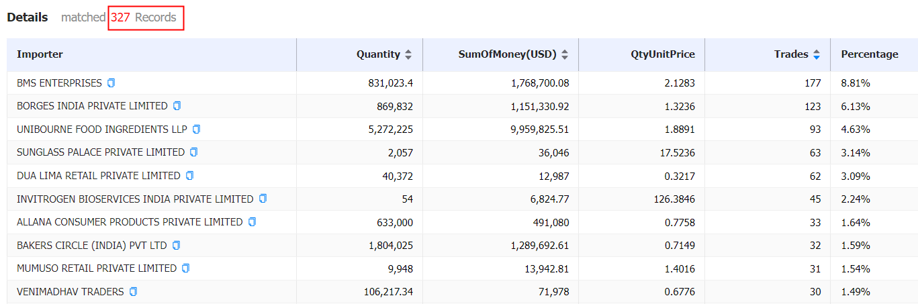
Task: Select trades count 123
Action: click(813, 107)
